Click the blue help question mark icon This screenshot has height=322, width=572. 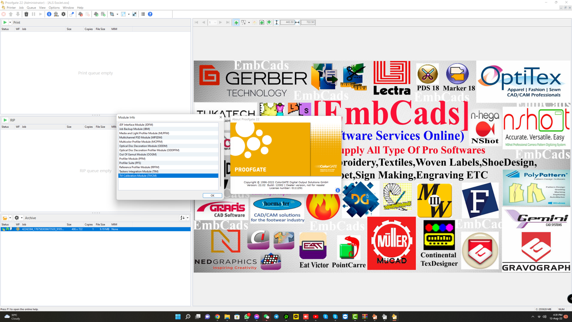point(150,14)
